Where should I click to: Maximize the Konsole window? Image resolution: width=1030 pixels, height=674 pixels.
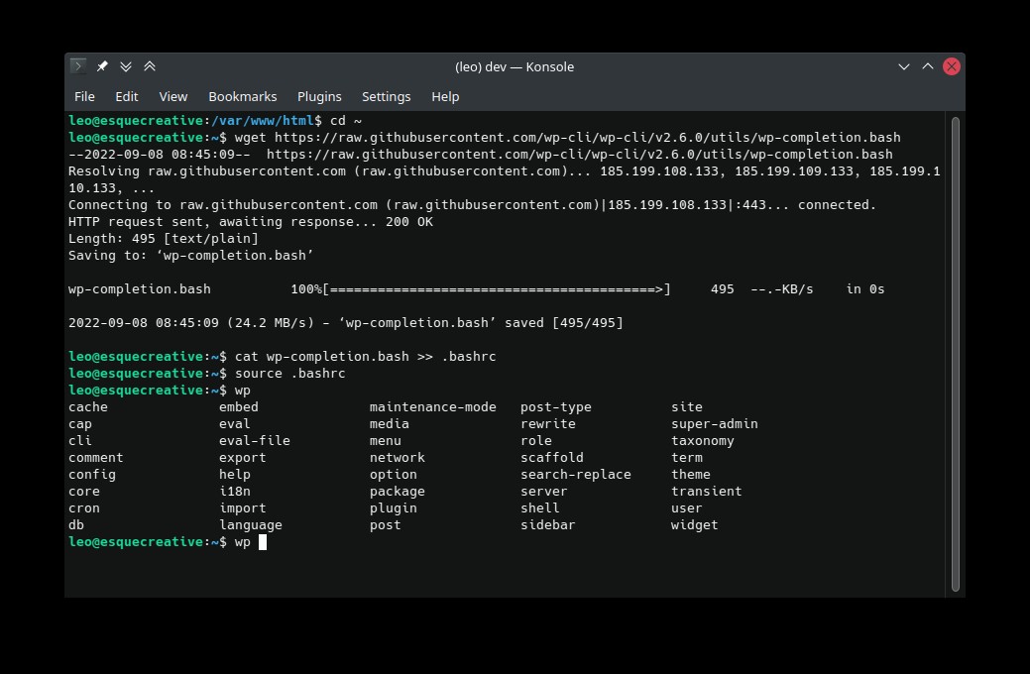(x=928, y=66)
